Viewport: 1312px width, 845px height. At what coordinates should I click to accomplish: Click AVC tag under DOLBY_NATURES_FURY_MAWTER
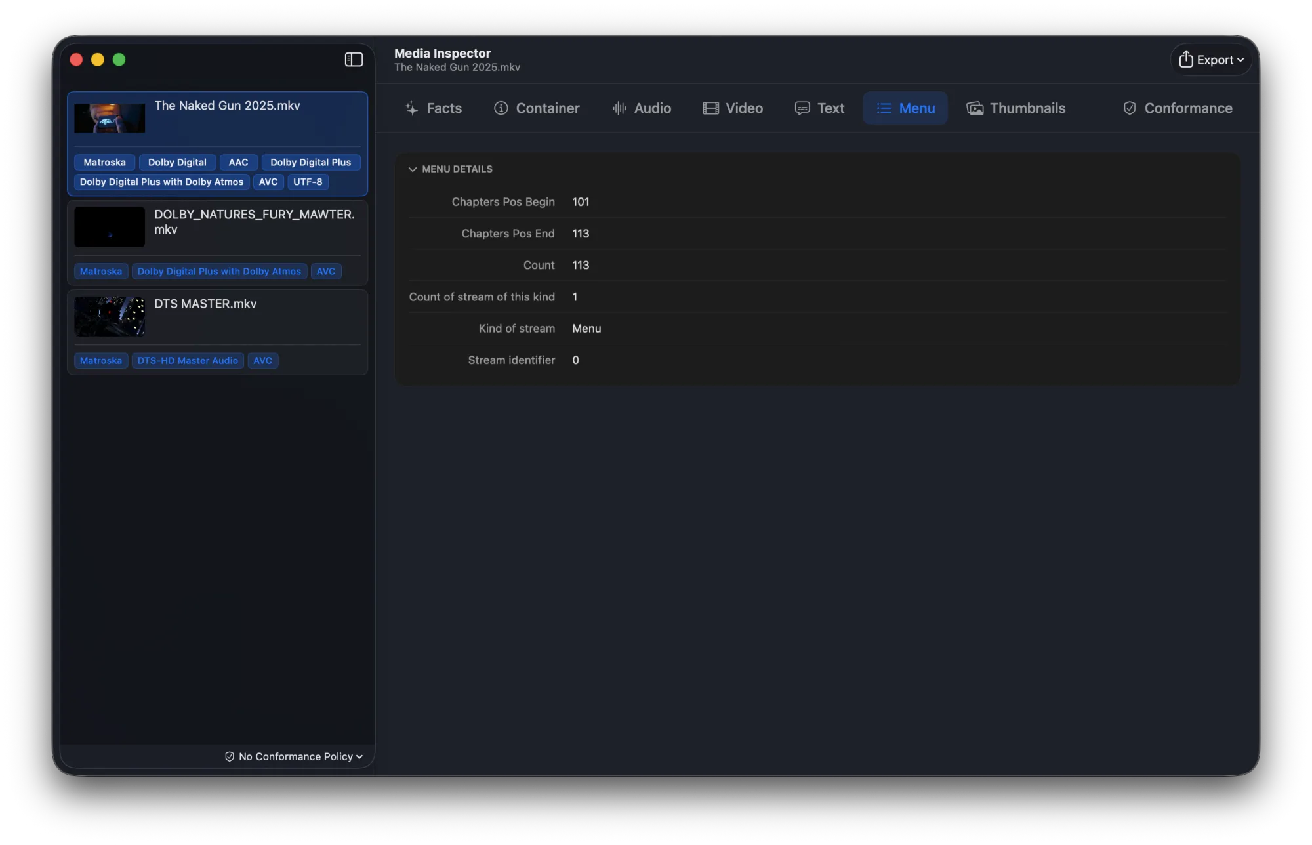point(326,271)
